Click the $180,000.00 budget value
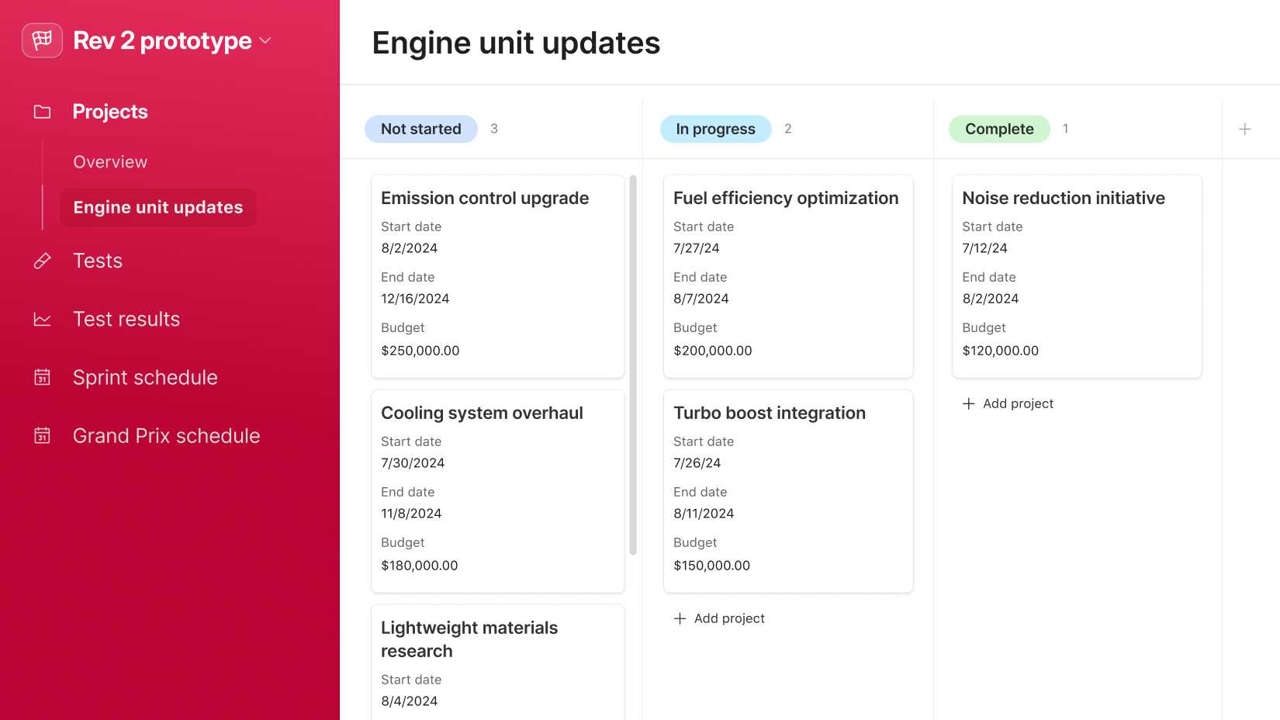The image size is (1280, 720). (420, 566)
